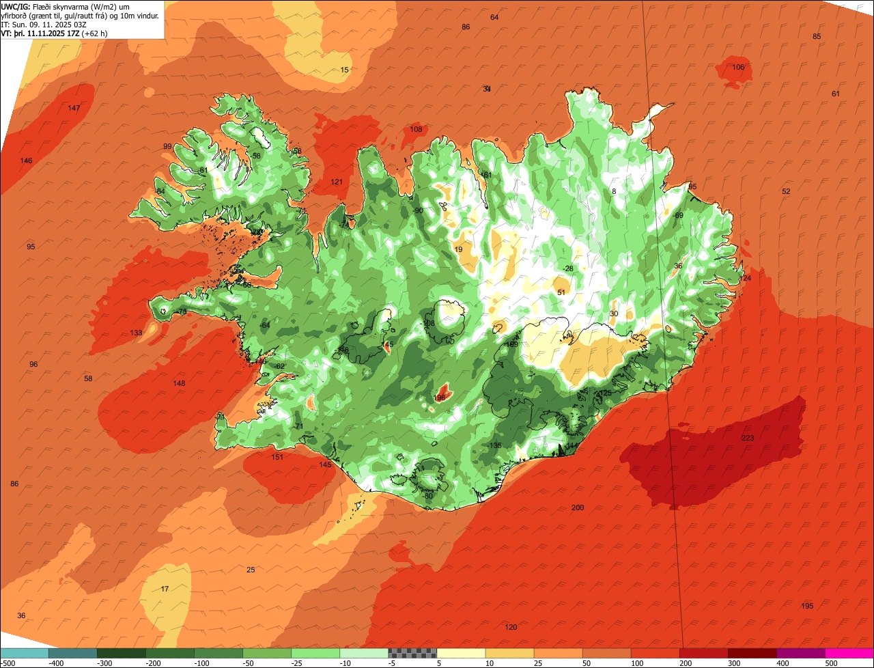The image size is (874, 668).
Task: Select the dark teal -400 legend swatch
Action: pos(72,653)
